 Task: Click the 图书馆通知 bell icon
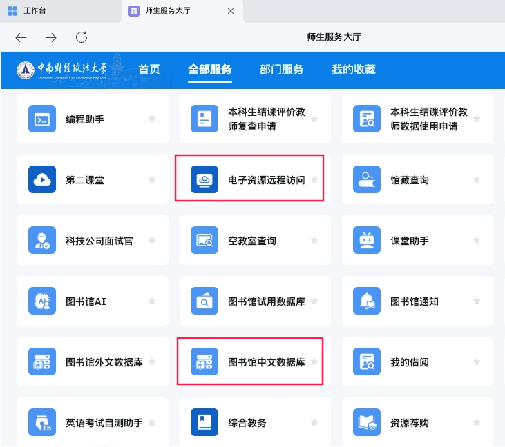click(366, 301)
